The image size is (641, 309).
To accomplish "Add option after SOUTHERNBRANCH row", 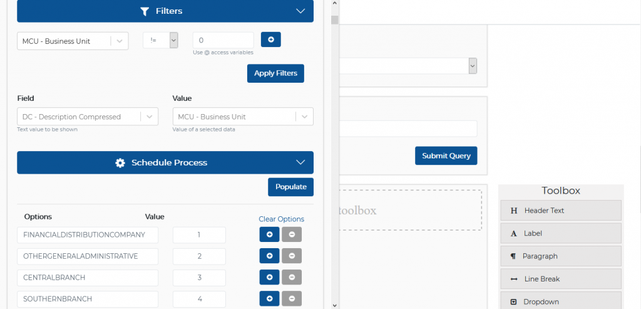I will pyautogui.click(x=269, y=299).
